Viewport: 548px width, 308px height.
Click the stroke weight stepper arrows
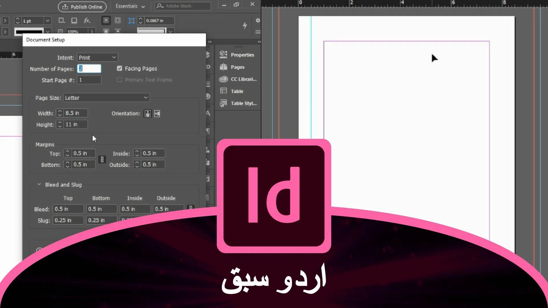18,21
